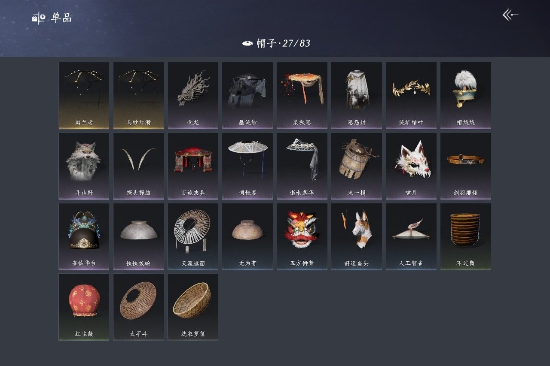This screenshot has width=550, height=366.
Task: Select the 流华结叶 golden leaf crown
Action: pyautogui.click(x=411, y=96)
